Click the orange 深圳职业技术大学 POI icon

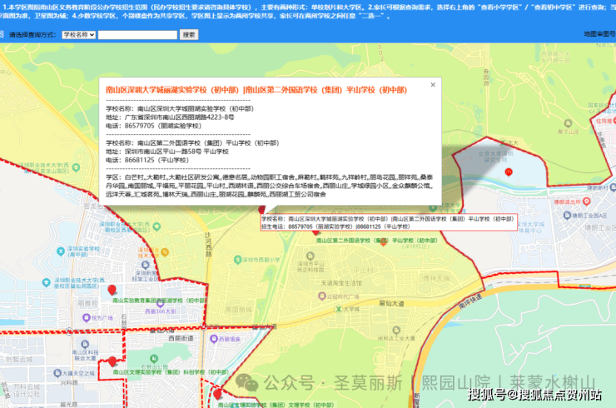coord(165,252)
